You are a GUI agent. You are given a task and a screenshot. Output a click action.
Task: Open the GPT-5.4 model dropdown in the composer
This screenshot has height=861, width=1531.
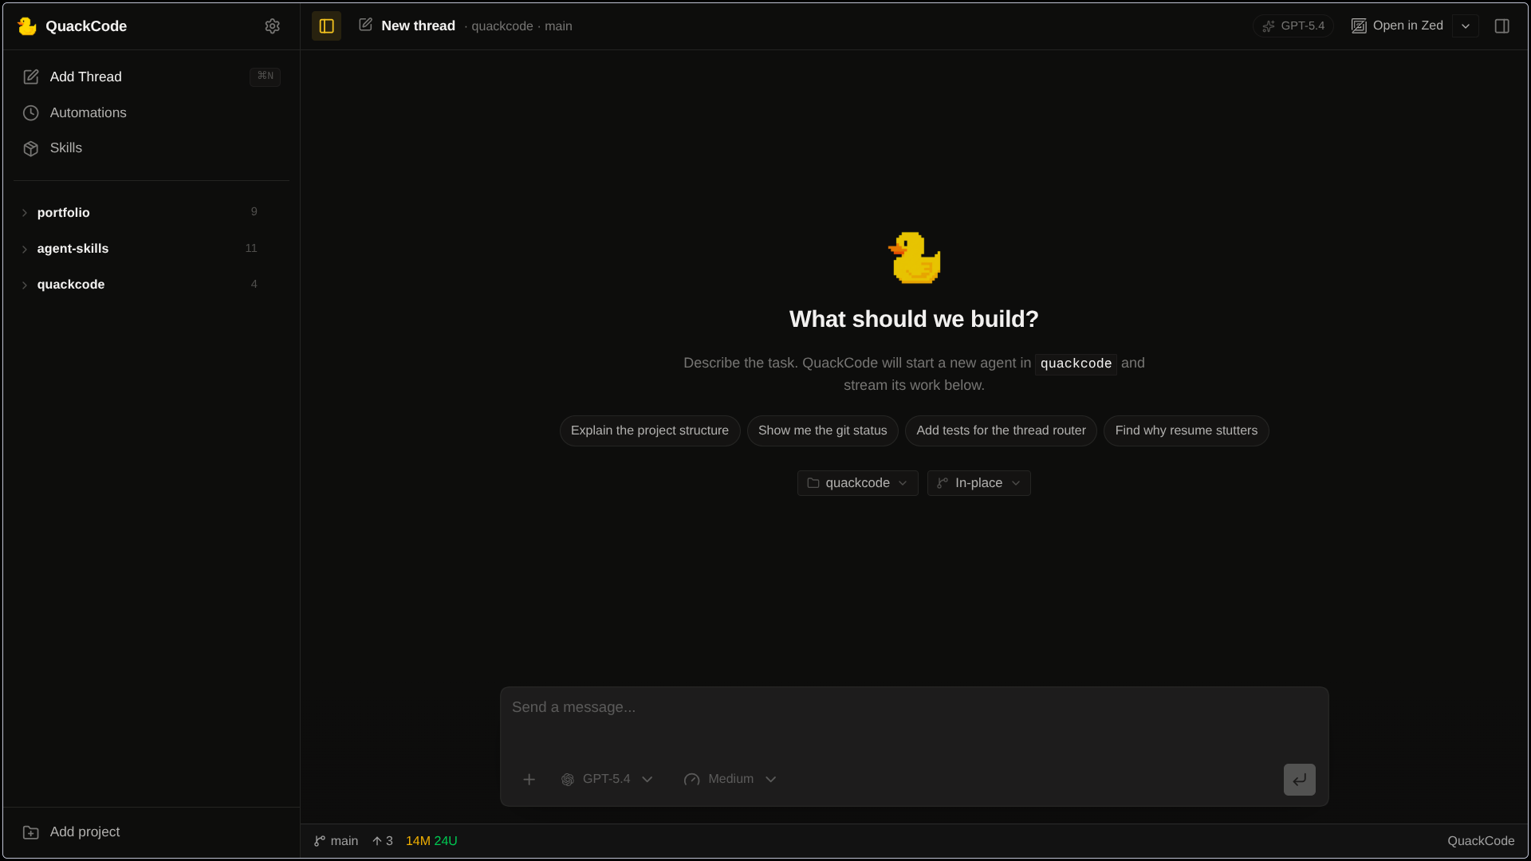(x=608, y=779)
